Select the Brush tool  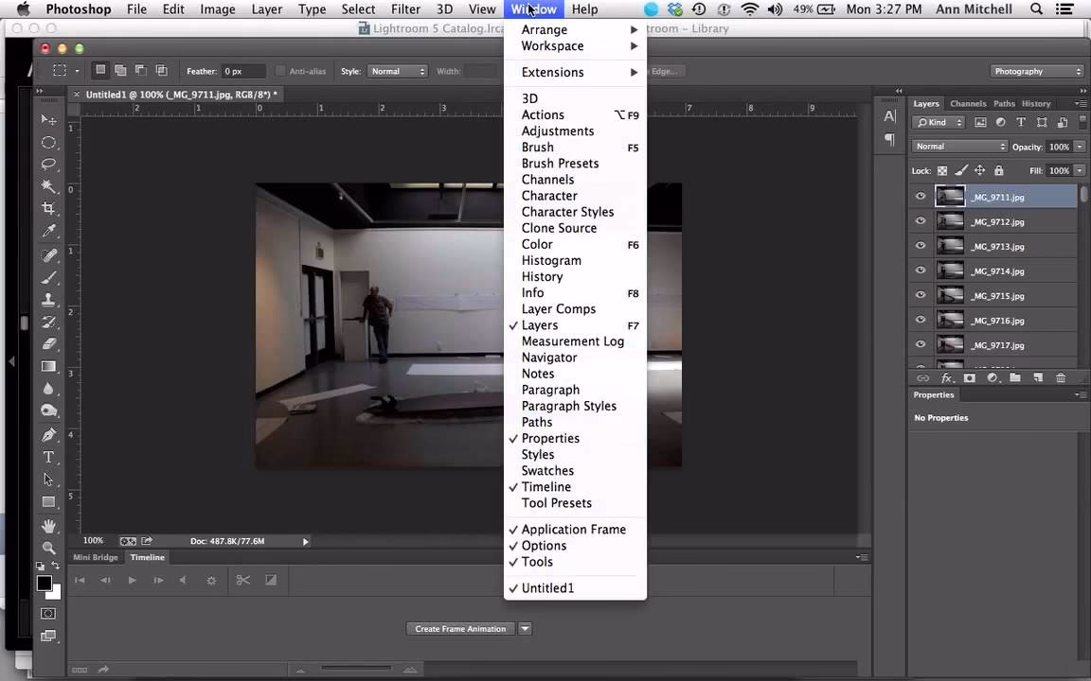point(48,277)
